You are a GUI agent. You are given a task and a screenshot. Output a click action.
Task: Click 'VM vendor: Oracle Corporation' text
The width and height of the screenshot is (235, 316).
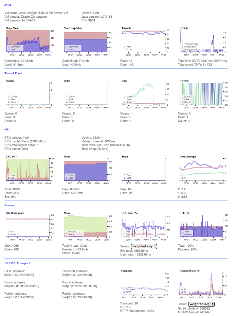click(25, 17)
